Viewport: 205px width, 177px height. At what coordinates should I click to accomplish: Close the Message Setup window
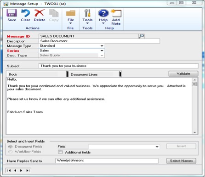194,3
